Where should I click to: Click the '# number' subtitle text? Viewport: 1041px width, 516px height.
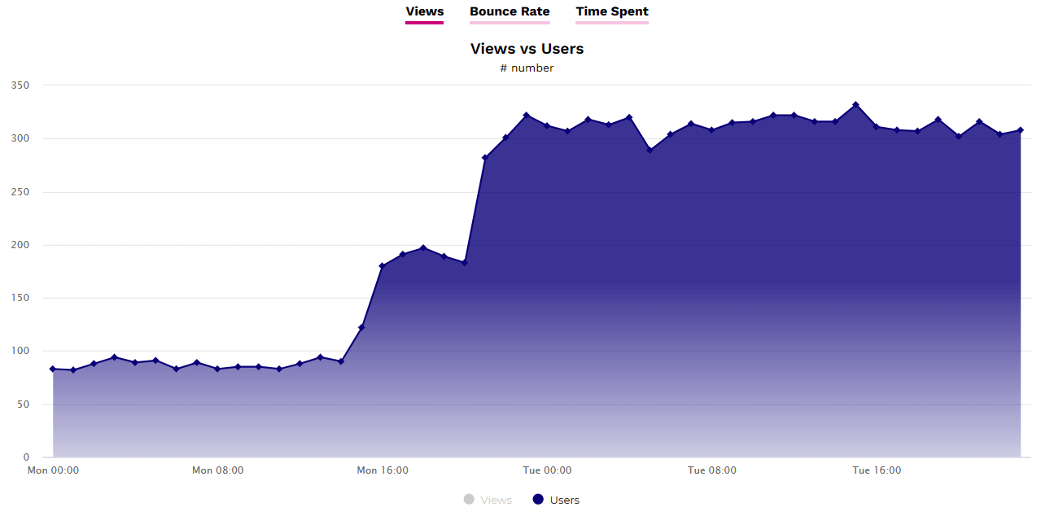point(527,68)
